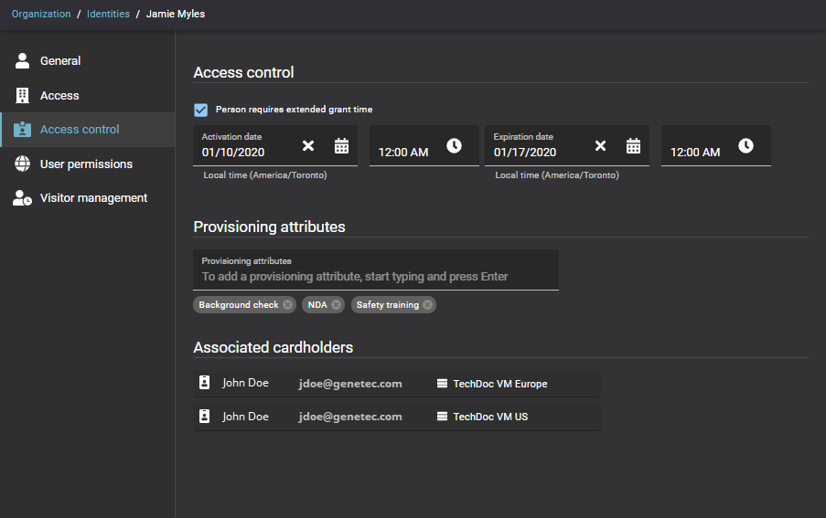Navigate to Organization breadcrumb
The height and width of the screenshot is (518, 826).
[x=41, y=15]
